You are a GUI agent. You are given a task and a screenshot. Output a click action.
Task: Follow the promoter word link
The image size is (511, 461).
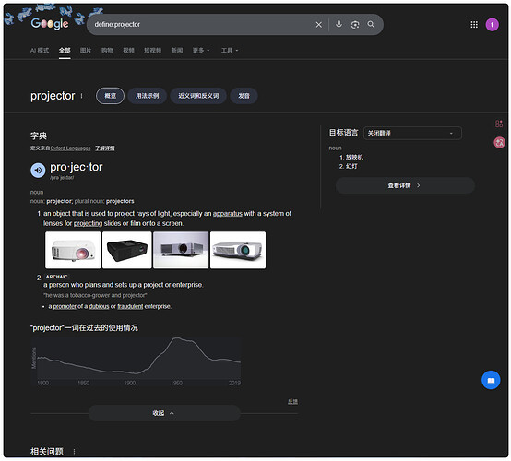tap(65, 307)
